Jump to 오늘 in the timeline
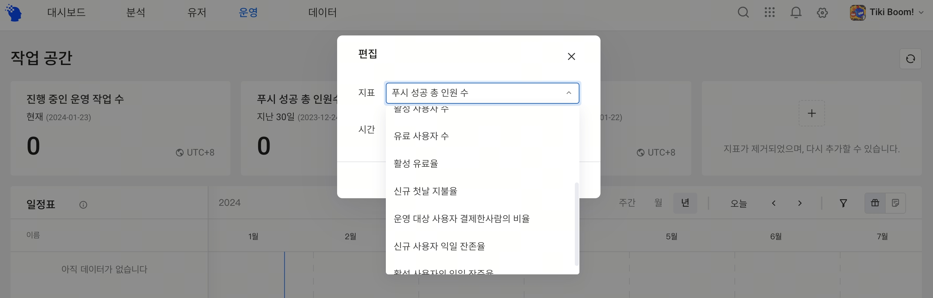 click(738, 203)
